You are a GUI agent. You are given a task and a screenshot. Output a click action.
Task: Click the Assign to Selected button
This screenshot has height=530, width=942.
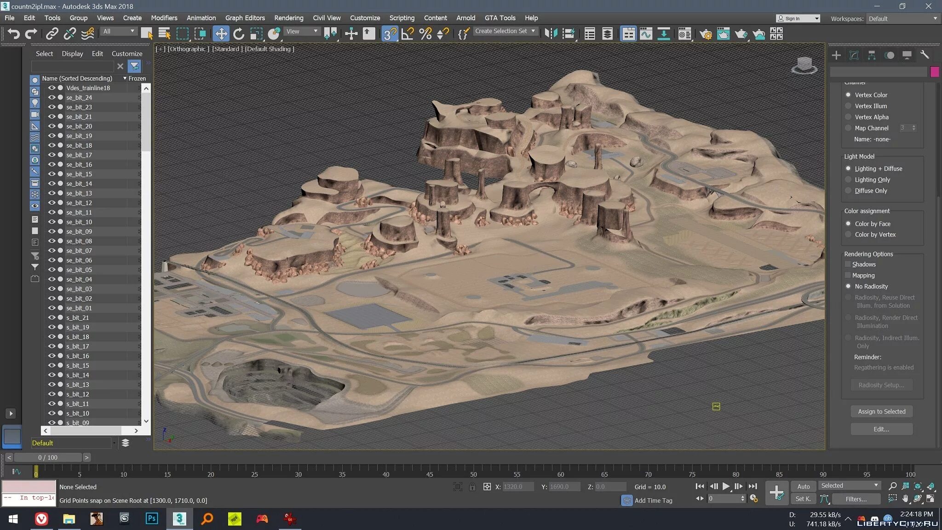pyautogui.click(x=881, y=411)
